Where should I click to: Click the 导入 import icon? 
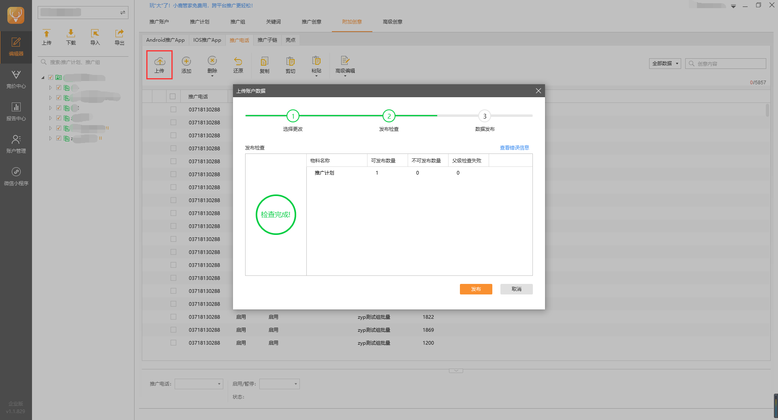[x=95, y=37]
